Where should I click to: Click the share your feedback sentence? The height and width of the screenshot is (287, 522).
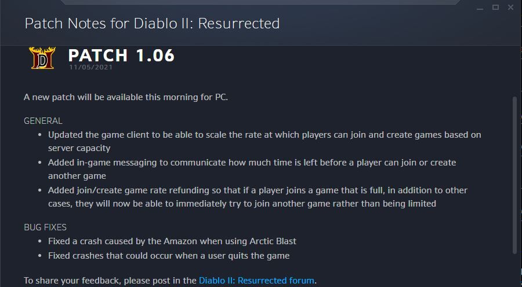click(170, 281)
